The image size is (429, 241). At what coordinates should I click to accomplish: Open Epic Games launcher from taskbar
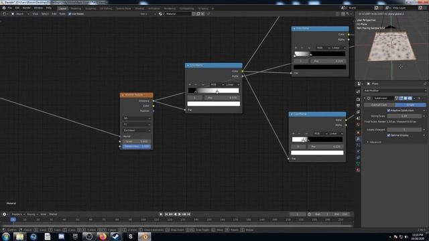click(75, 236)
